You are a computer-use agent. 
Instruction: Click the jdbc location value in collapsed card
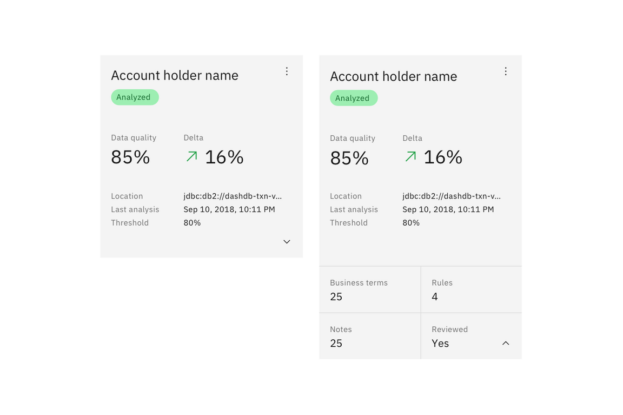[x=233, y=196]
